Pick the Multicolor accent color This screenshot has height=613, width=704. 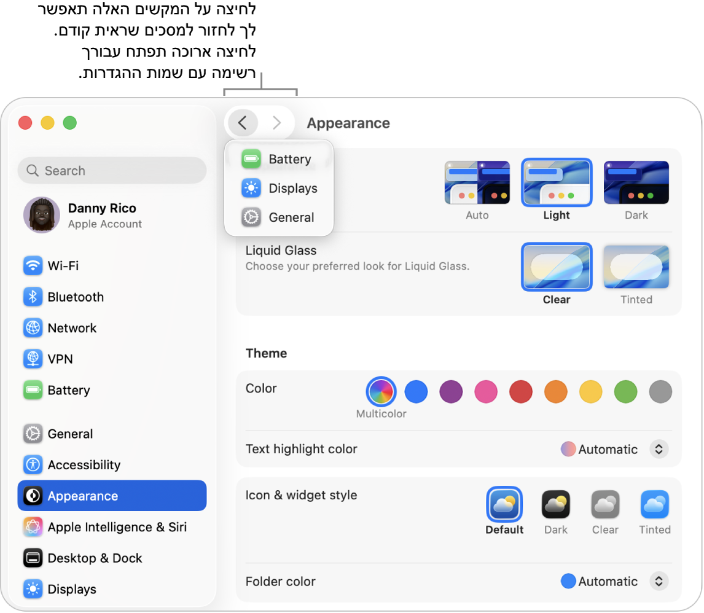tap(381, 391)
